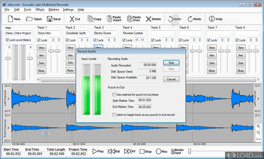Uncheck Lock Level Sliders in Main
The height and width of the screenshot is (159, 264).
tap(7, 40)
